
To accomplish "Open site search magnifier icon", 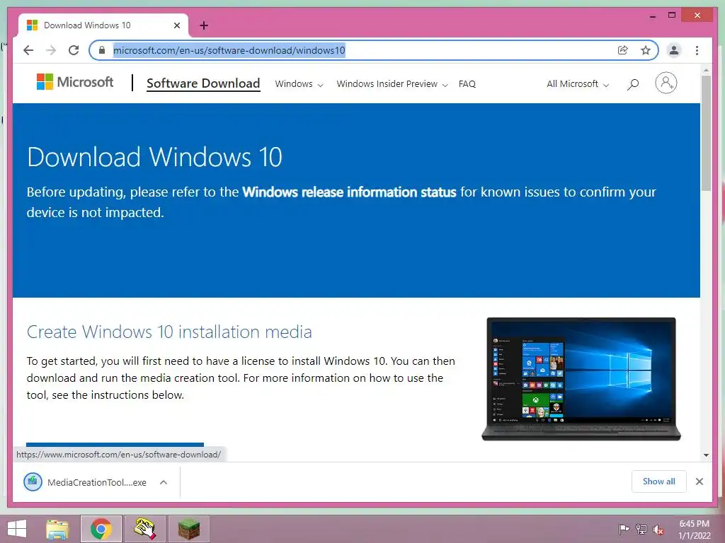I will pyautogui.click(x=633, y=84).
